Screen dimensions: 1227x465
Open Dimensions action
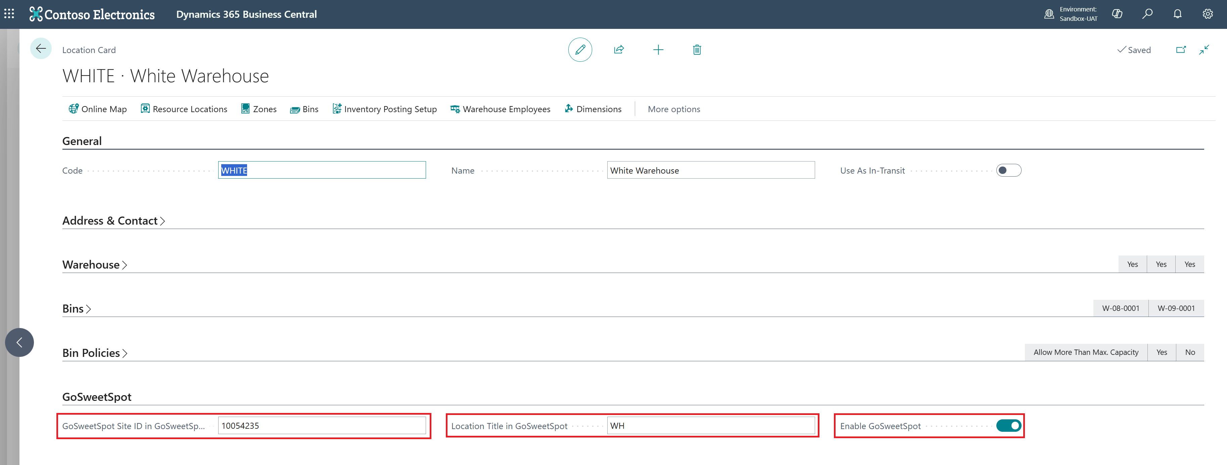pos(593,109)
